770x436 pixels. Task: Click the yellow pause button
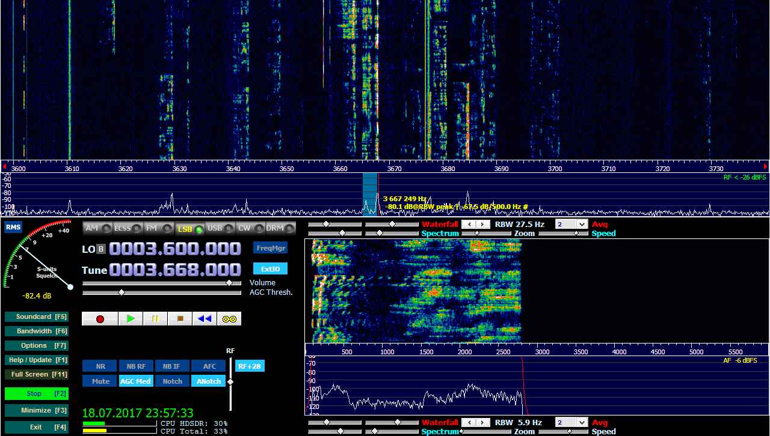pos(155,319)
